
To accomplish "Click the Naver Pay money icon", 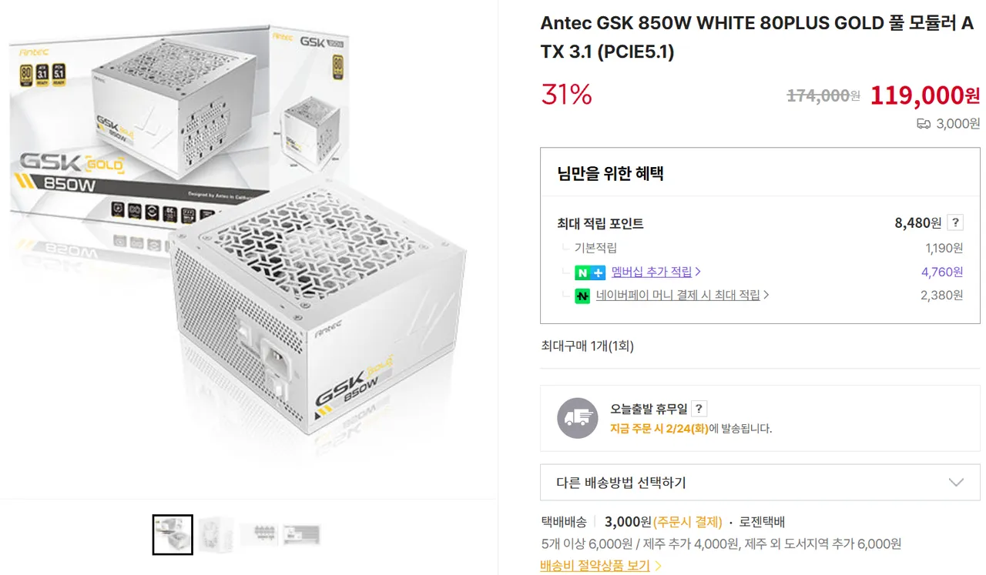I will [x=582, y=296].
